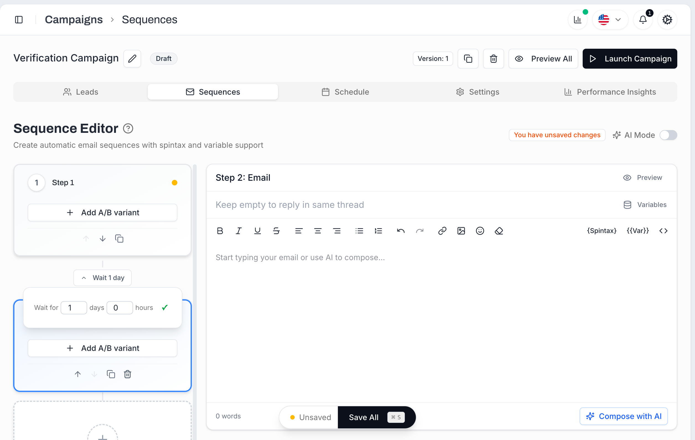Switch to HTML code view

[x=663, y=231]
